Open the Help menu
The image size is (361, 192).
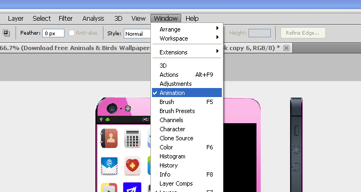point(192,19)
